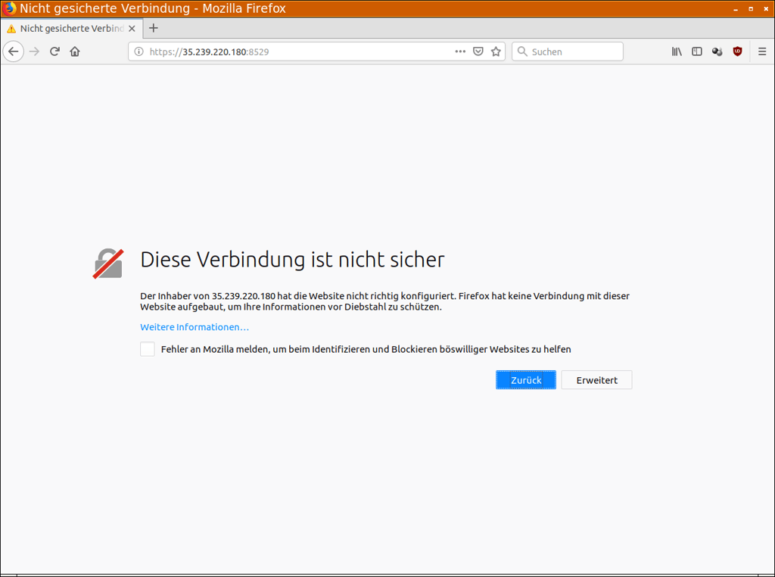This screenshot has width=775, height=577.
Task: Open the page actions three-dot menu
Action: click(x=459, y=51)
